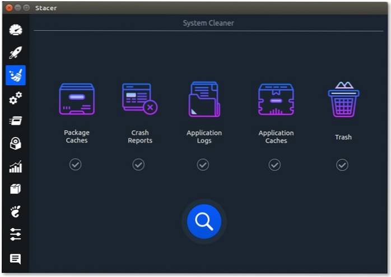Uncheck the Crash Reports checkbox
The image size is (391, 277).
138,164
